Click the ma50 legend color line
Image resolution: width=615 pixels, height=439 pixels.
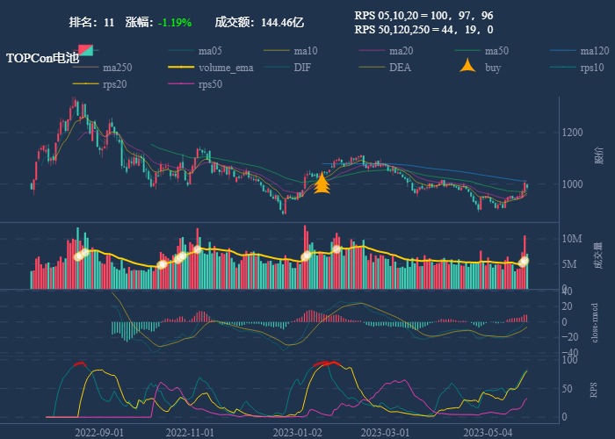tap(468, 51)
